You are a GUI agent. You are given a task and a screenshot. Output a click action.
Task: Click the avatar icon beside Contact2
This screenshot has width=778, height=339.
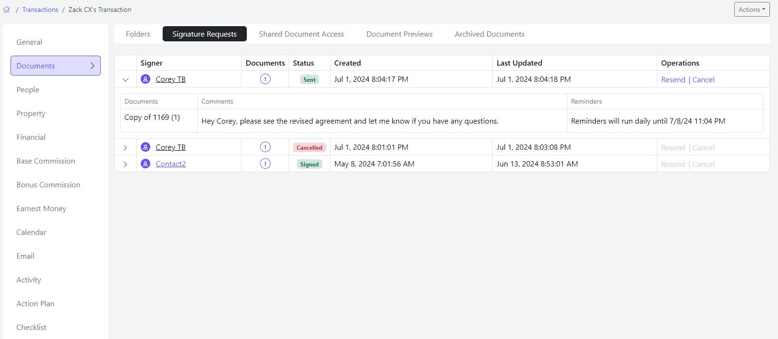click(x=146, y=164)
